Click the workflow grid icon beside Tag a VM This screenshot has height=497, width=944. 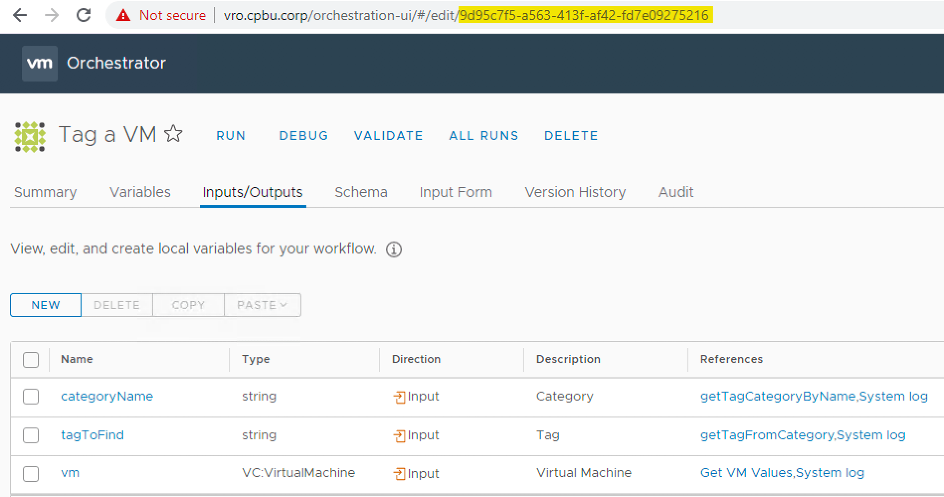coord(30,135)
